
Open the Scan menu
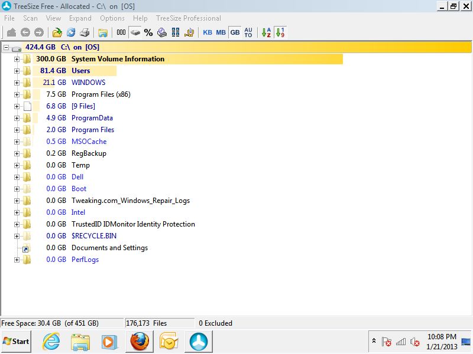(31, 18)
